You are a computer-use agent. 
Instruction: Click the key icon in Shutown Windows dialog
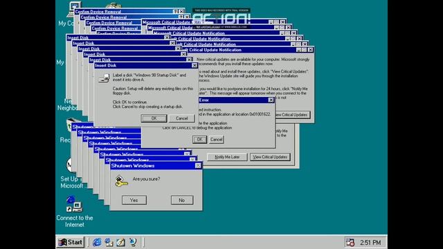click(121, 181)
